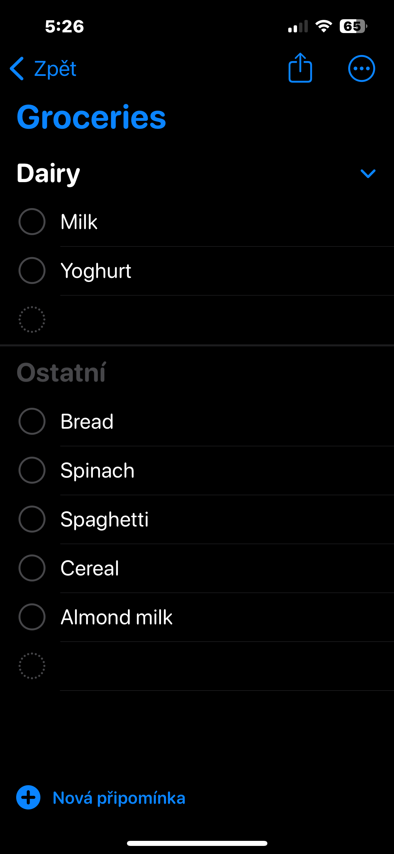Screen dimensions: 394x854
Task: Tap the share icon
Action: pyautogui.click(x=300, y=68)
